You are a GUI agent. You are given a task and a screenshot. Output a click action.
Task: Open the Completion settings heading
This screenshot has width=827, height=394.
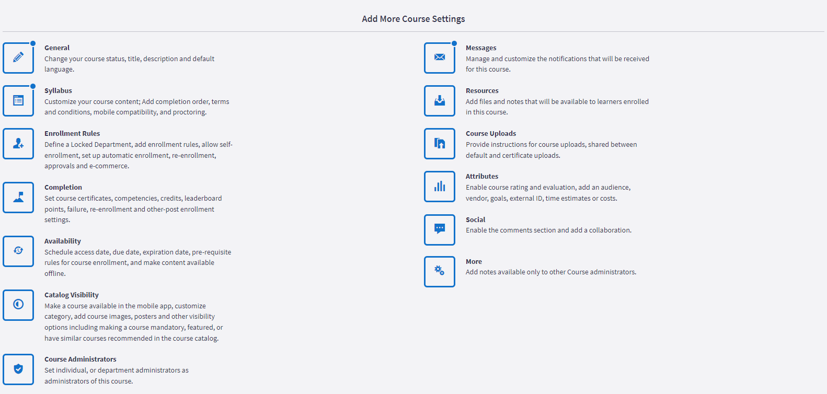pos(63,187)
